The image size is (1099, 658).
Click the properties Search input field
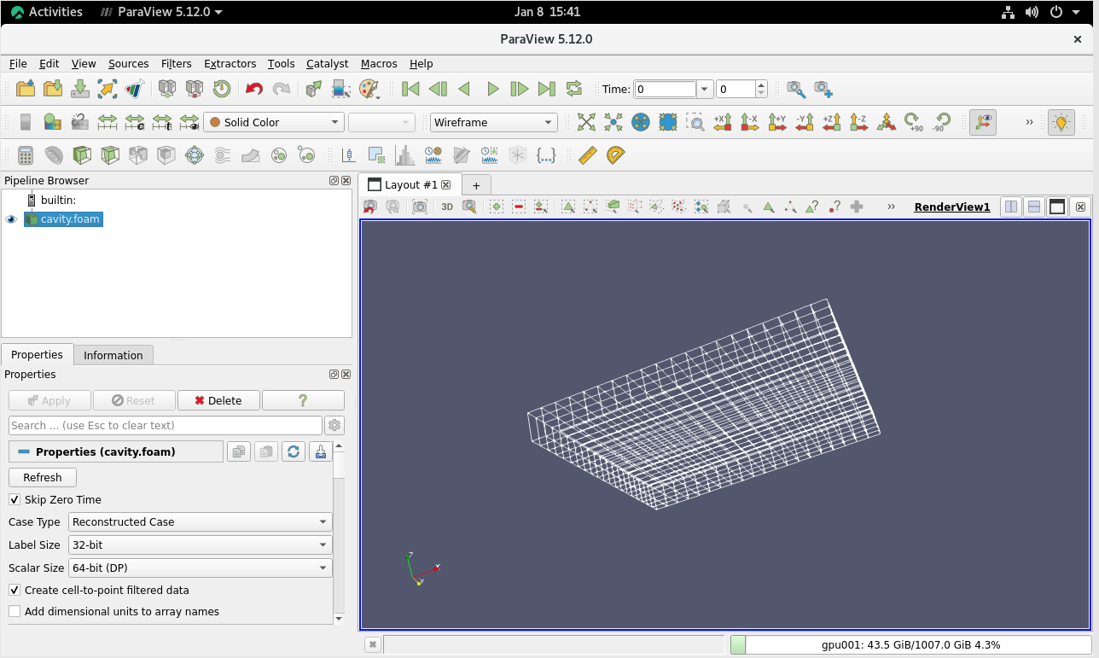click(x=166, y=425)
